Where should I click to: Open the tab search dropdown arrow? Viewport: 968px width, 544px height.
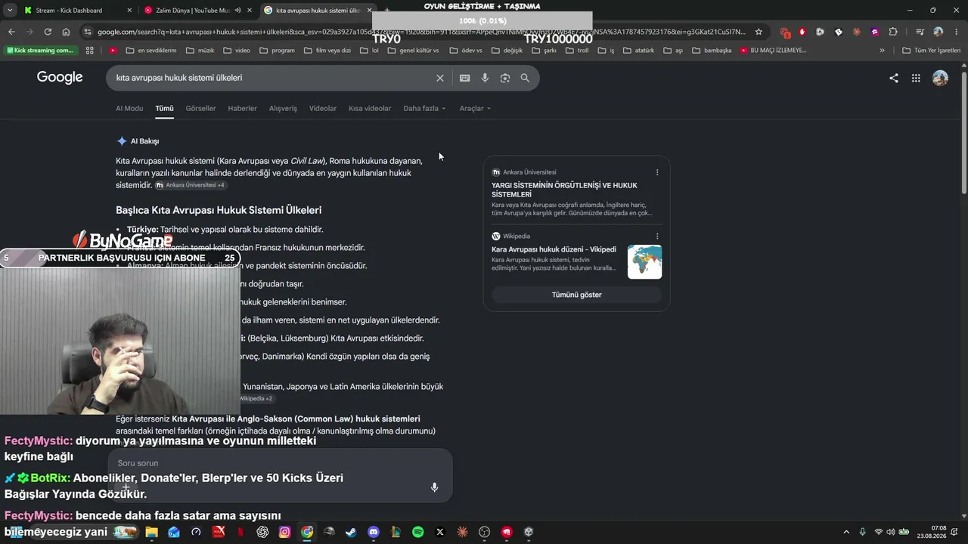10,11
